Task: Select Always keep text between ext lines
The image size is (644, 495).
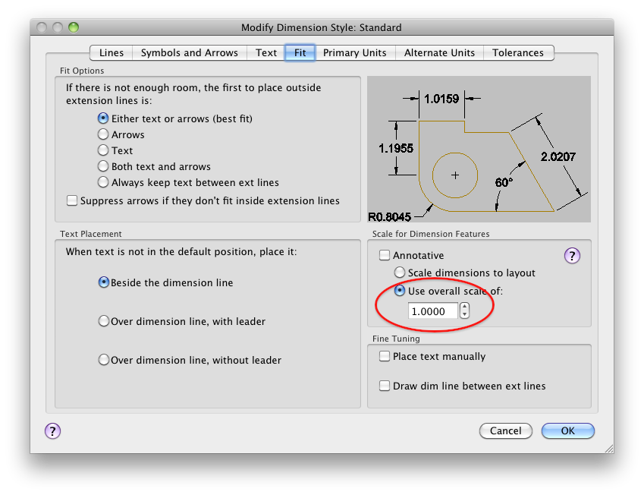Action: pyautogui.click(x=102, y=182)
